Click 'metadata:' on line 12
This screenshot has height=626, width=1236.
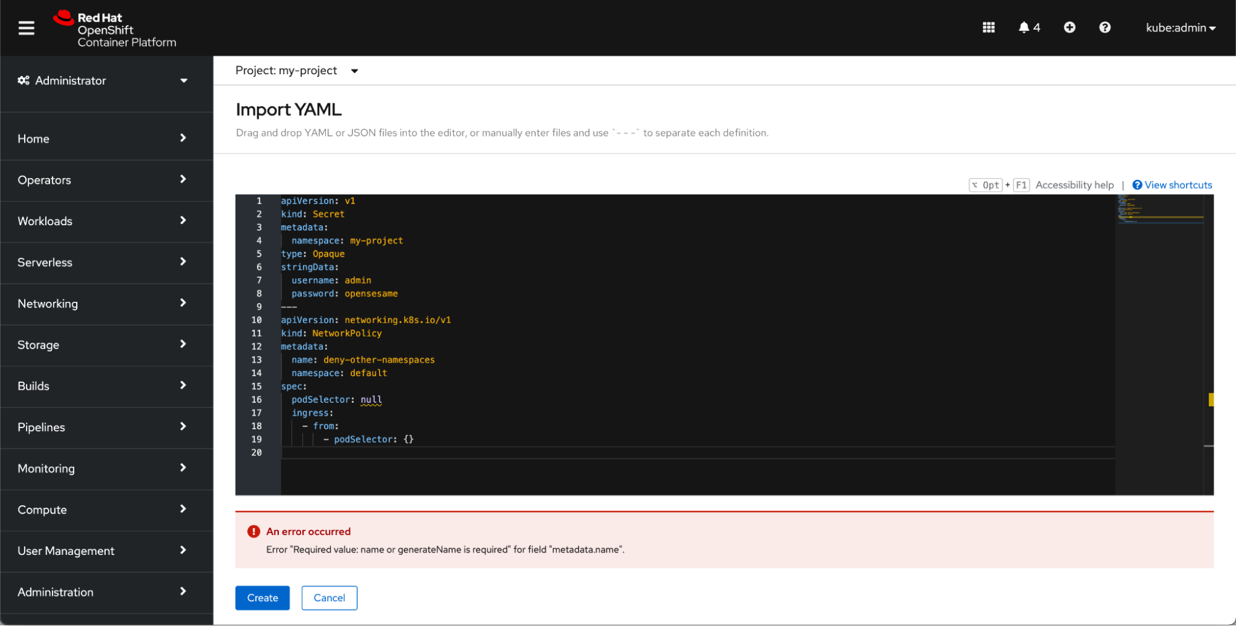coord(305,347)
